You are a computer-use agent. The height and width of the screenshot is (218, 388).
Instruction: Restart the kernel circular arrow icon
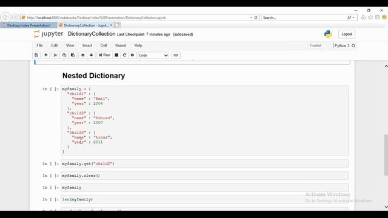(x=124, y=55)
